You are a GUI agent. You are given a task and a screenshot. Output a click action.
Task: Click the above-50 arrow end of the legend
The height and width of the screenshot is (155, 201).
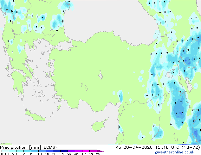(101, 151)
